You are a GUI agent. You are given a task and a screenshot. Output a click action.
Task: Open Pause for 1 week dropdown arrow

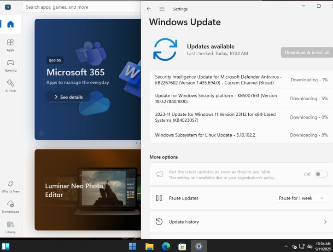click(322, 198)
